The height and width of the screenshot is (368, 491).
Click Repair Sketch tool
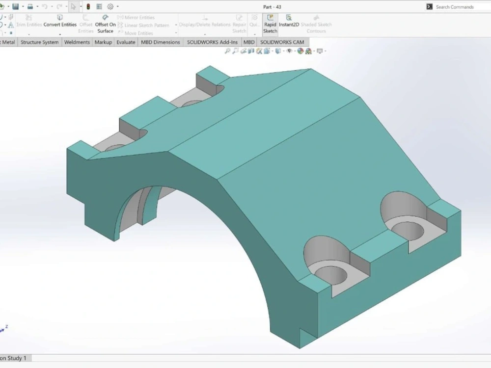click(x=239, y=25)
